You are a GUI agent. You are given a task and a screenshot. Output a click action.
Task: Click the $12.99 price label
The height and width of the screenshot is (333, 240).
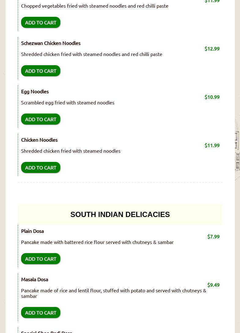[x=212, y=49]
